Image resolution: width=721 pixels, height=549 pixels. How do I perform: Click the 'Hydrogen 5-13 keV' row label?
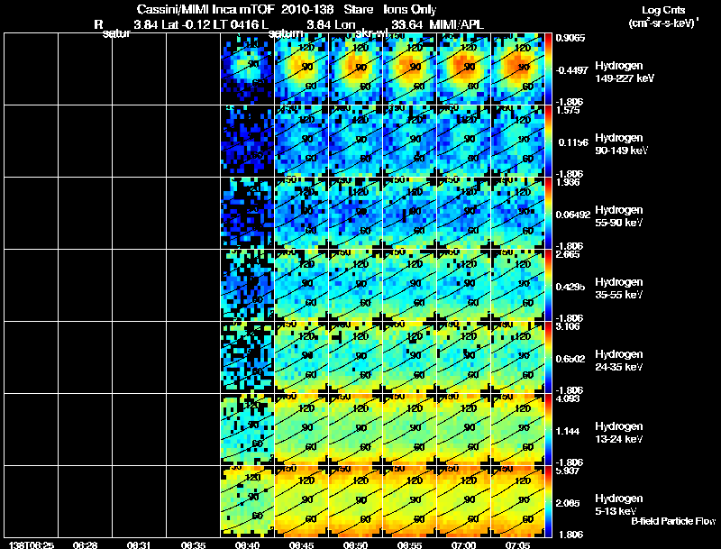[619, 505]
